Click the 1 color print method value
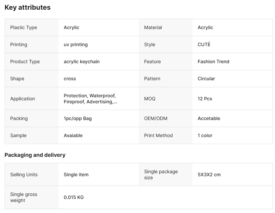The width and height of the screenshot is (275, 213). 205,135
